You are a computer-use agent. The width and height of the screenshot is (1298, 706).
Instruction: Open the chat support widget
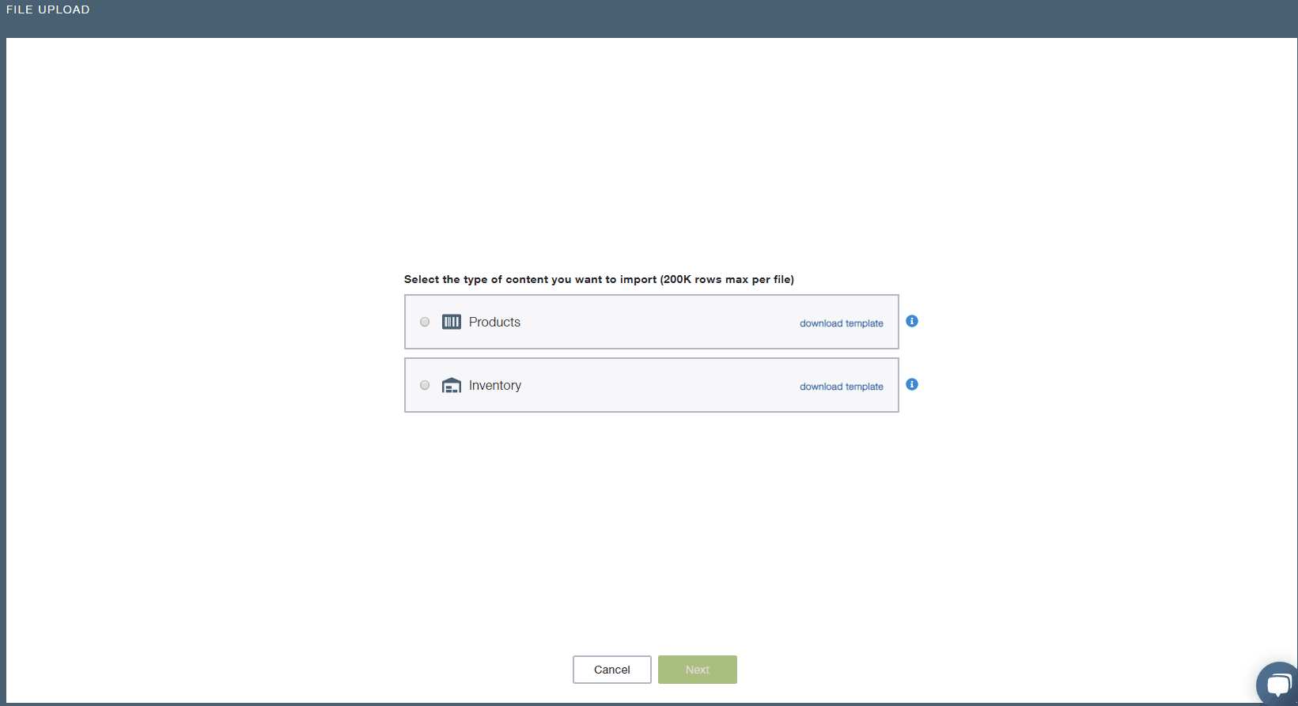pos(1277,684)
